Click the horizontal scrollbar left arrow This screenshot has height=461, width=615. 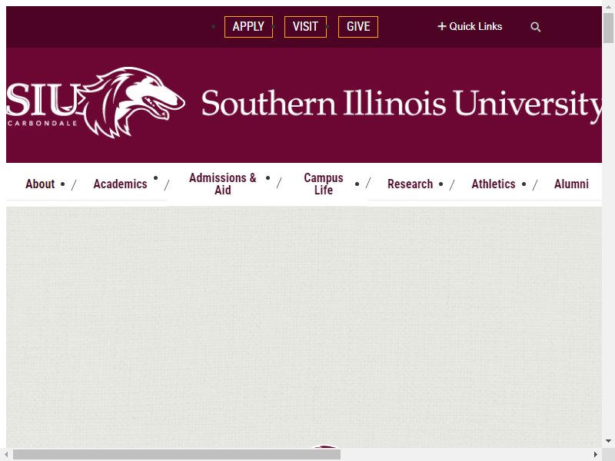click(x=7, y=455)
